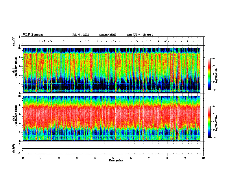
Task: Click the "-6" label on ch.1 colorbar
Action: click(x=213, y=58)
